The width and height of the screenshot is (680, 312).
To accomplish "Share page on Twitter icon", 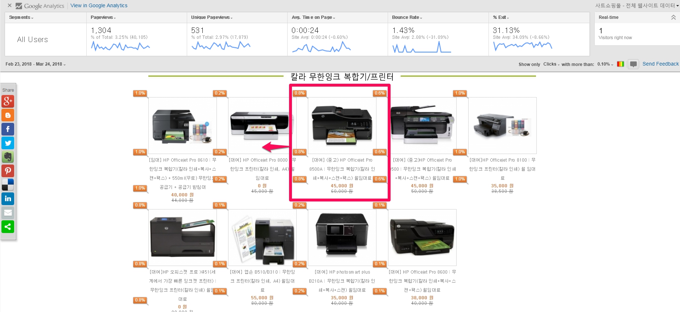I will pos(8,143).
